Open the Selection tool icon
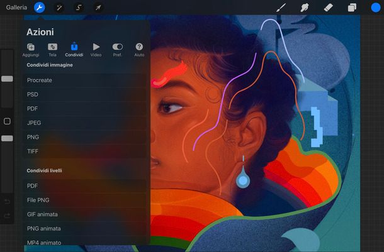 [x=79, y=8]
